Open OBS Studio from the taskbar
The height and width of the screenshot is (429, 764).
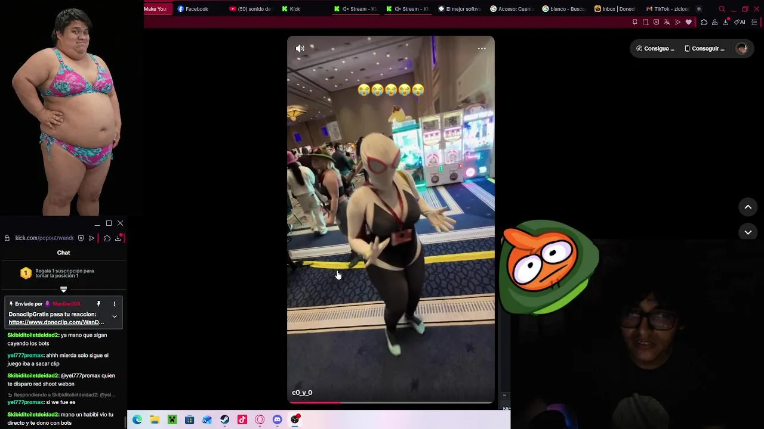[x=295, y=419]
